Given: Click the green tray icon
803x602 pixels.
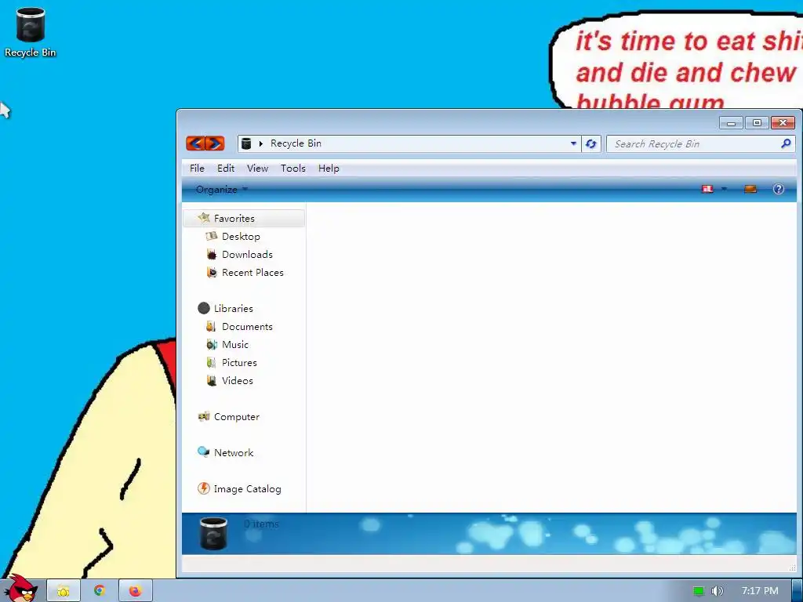Looking at the screenshot, I should 699,591.
